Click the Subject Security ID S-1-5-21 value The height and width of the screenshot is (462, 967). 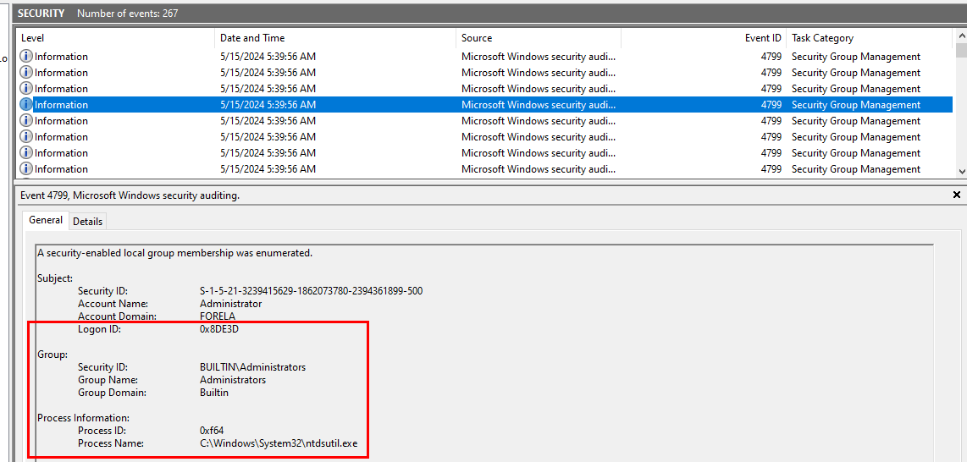(x=311, y=291)
